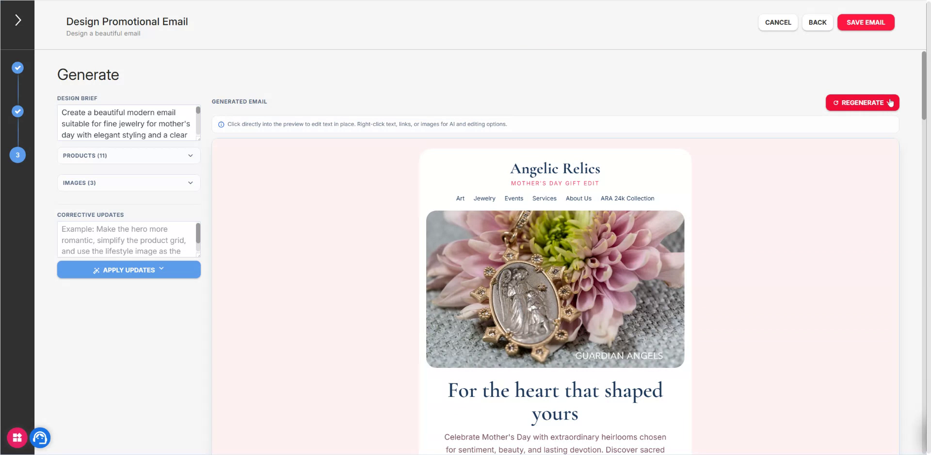The width and height of the screenshot is (931, 455).
Task: Open the Jewelry link in the email navigation
Action: click(x=484, y=198)
